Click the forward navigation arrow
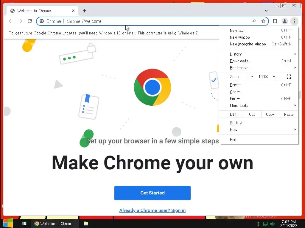 pos(20,21)
